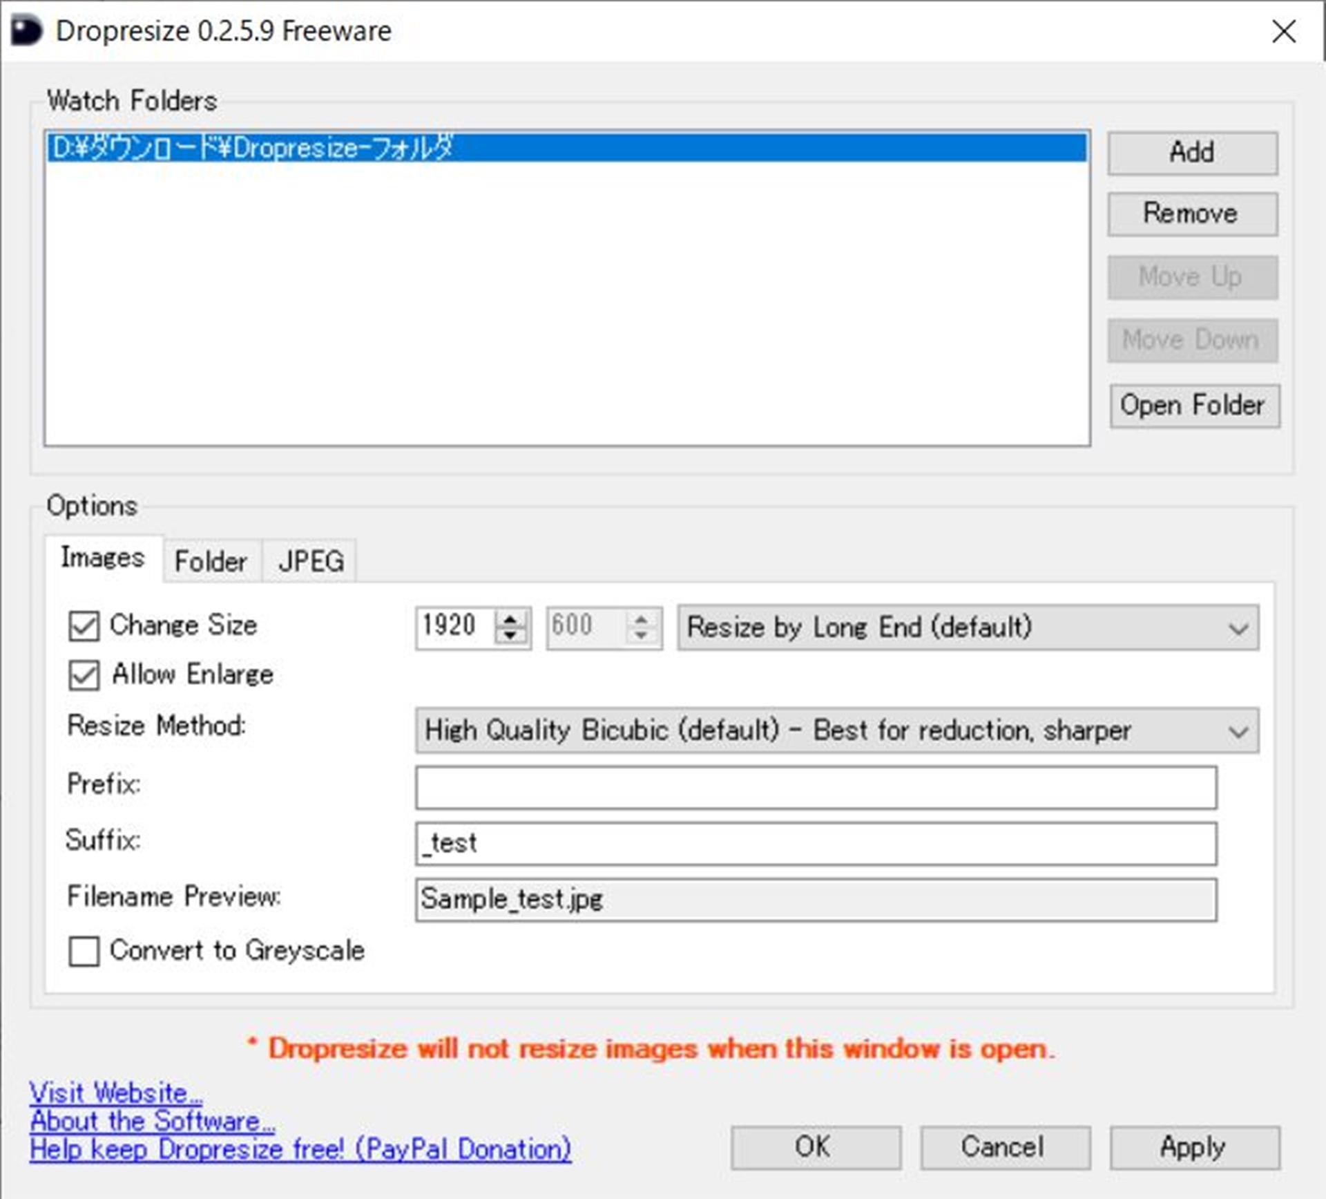Remove the selected watch folder
Viewport: 1326px width, 1199px height.
(1192, 214)
